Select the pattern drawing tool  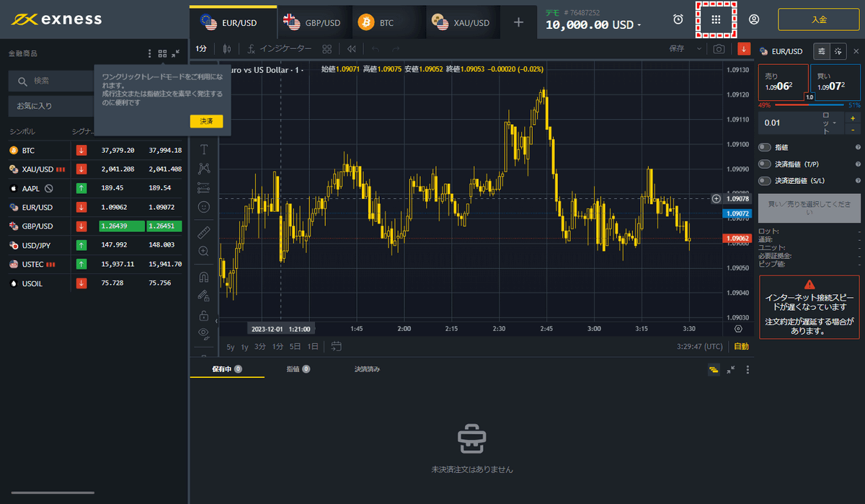tap(204, 168)
